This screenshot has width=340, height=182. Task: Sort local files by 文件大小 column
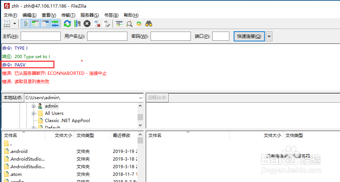click(60, 135)
